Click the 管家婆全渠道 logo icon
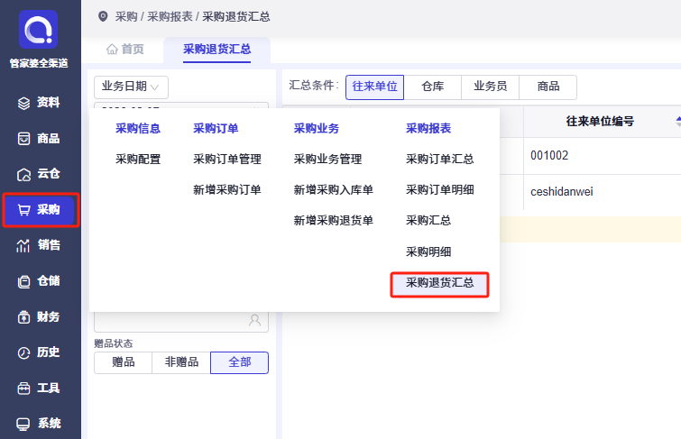This screenshot has height=439, width=681. point(38,29)
